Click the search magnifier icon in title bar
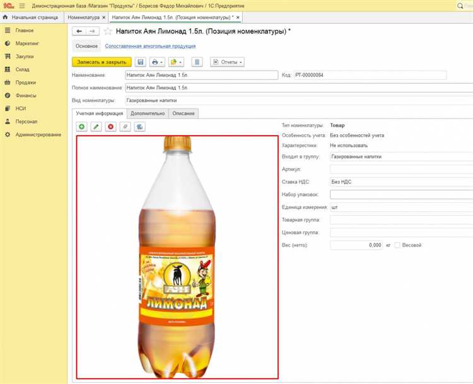Screen dimensions: 473x384 pyautogui.click(x=460, y=6)
